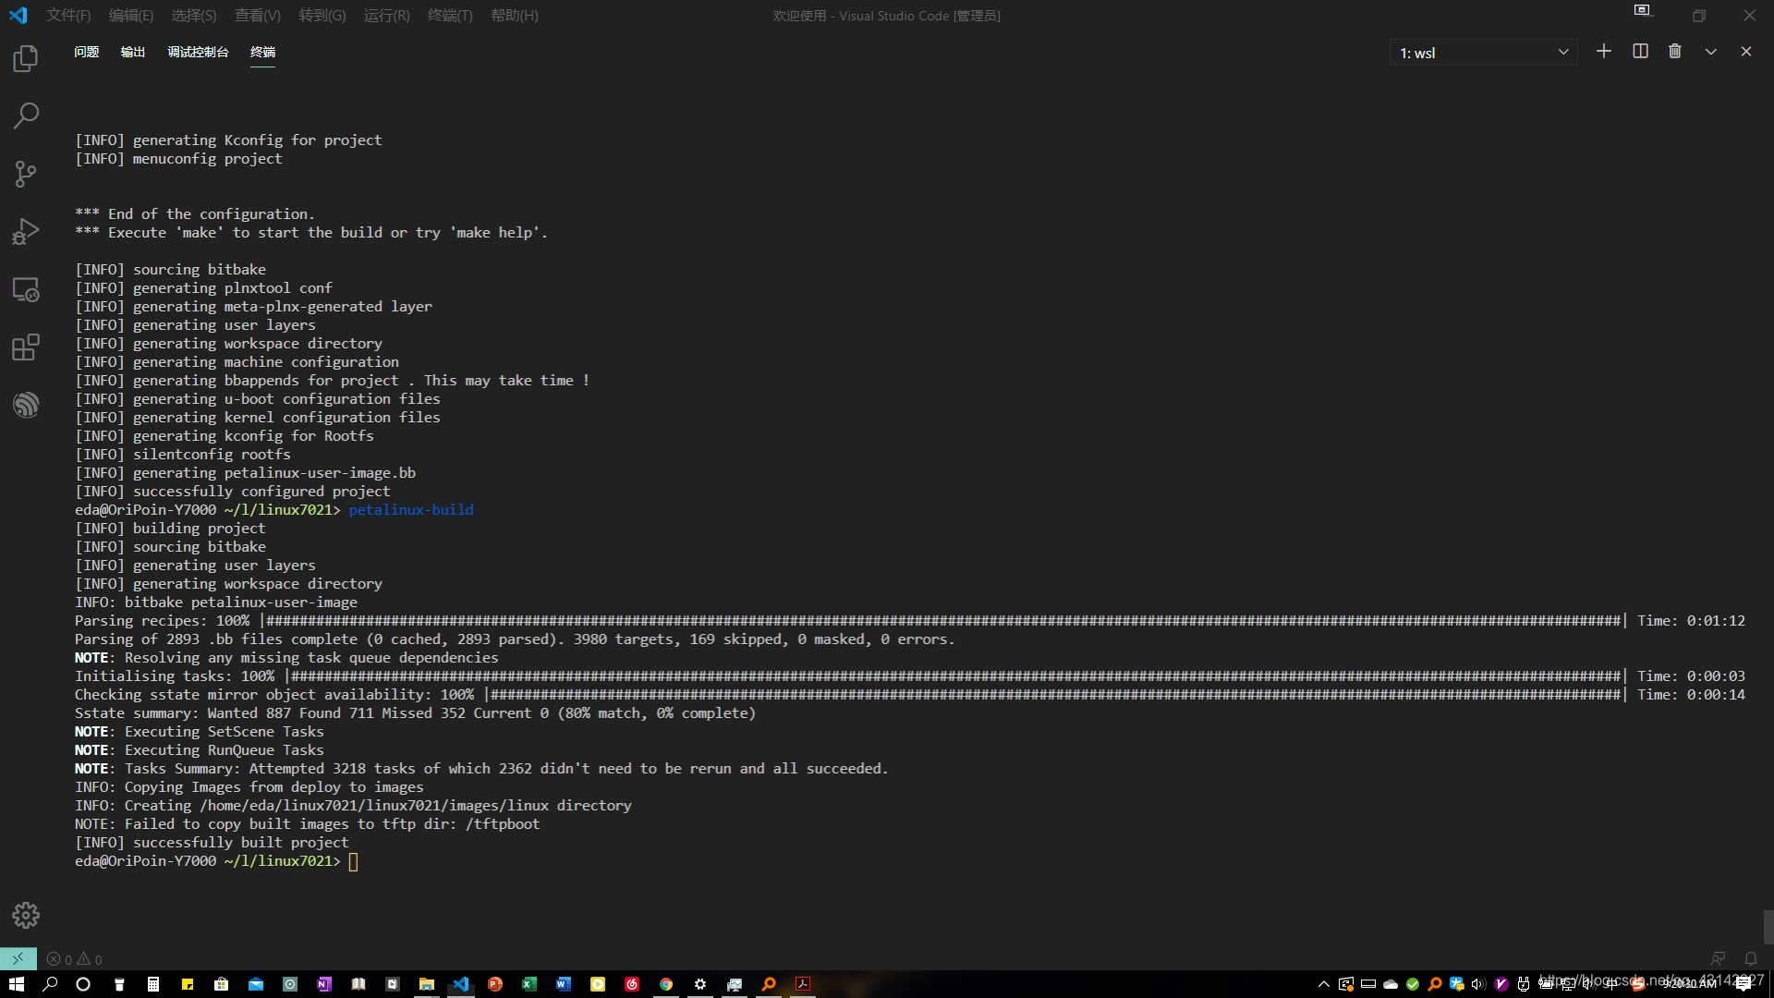
Task: Open Source Control in the activity bar
Action: click(25, 174)
